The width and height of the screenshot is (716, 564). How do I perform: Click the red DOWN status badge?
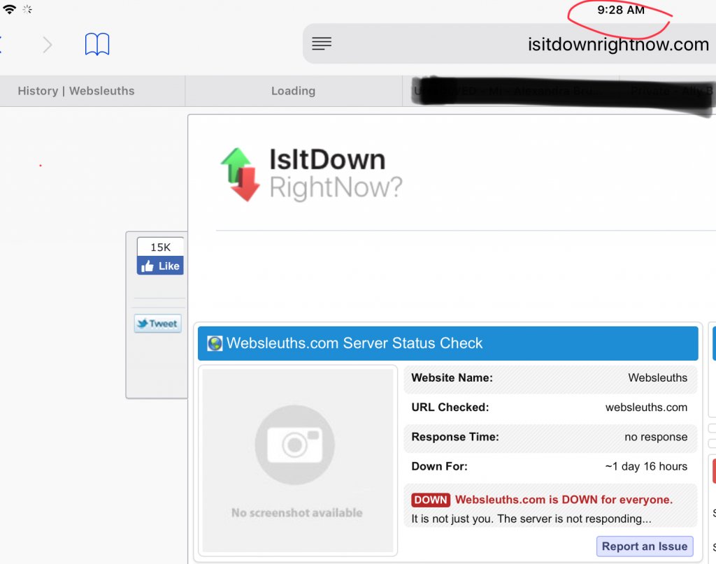tap(431, 500)
